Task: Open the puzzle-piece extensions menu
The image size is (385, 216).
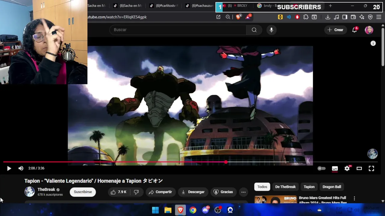Action: pos(306,17)
